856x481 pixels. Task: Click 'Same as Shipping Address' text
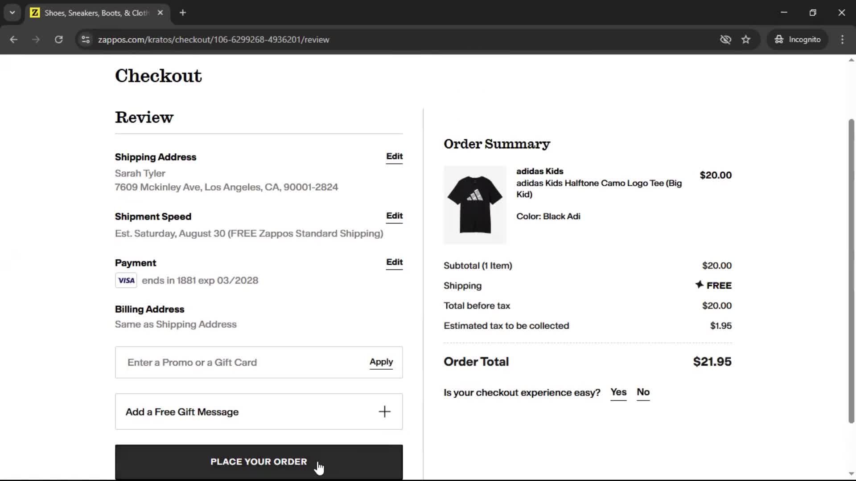pos(176,325)
